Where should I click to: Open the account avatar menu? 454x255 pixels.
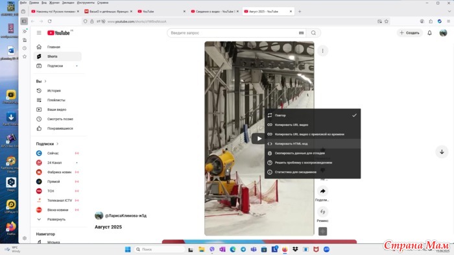click(443, 32)
